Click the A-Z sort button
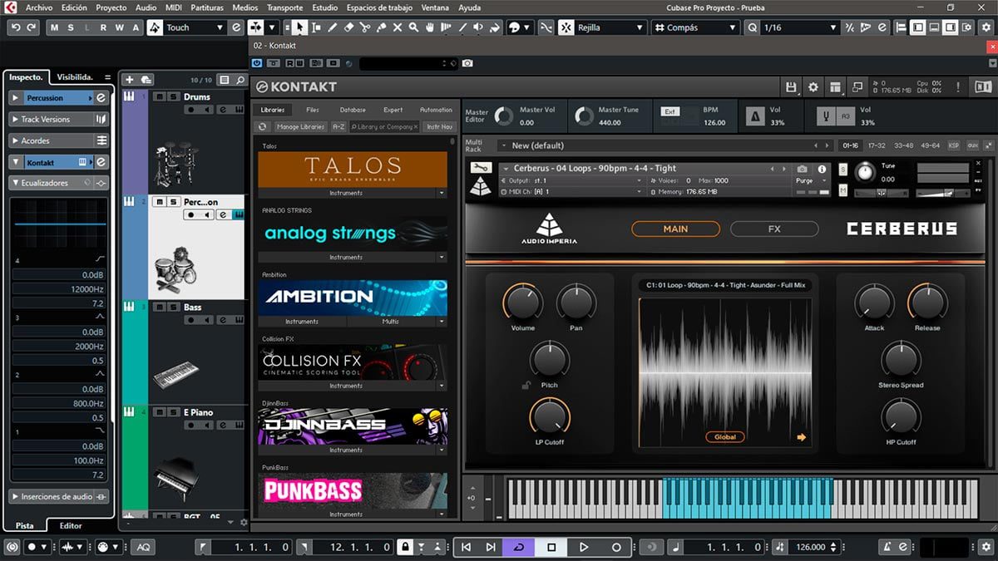This screenshot has width=998, height=561. click(338, 127)
